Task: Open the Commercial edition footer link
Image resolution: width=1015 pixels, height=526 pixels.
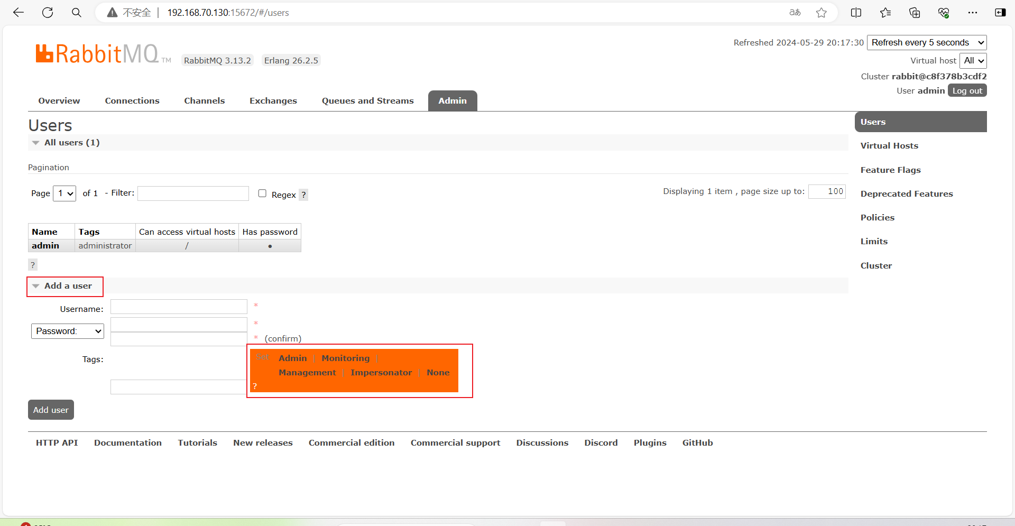Action: click(352, 442)
